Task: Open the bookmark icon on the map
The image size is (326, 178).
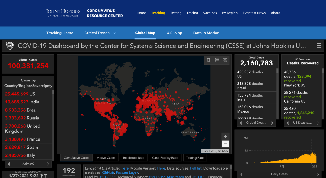Action: 208,60
